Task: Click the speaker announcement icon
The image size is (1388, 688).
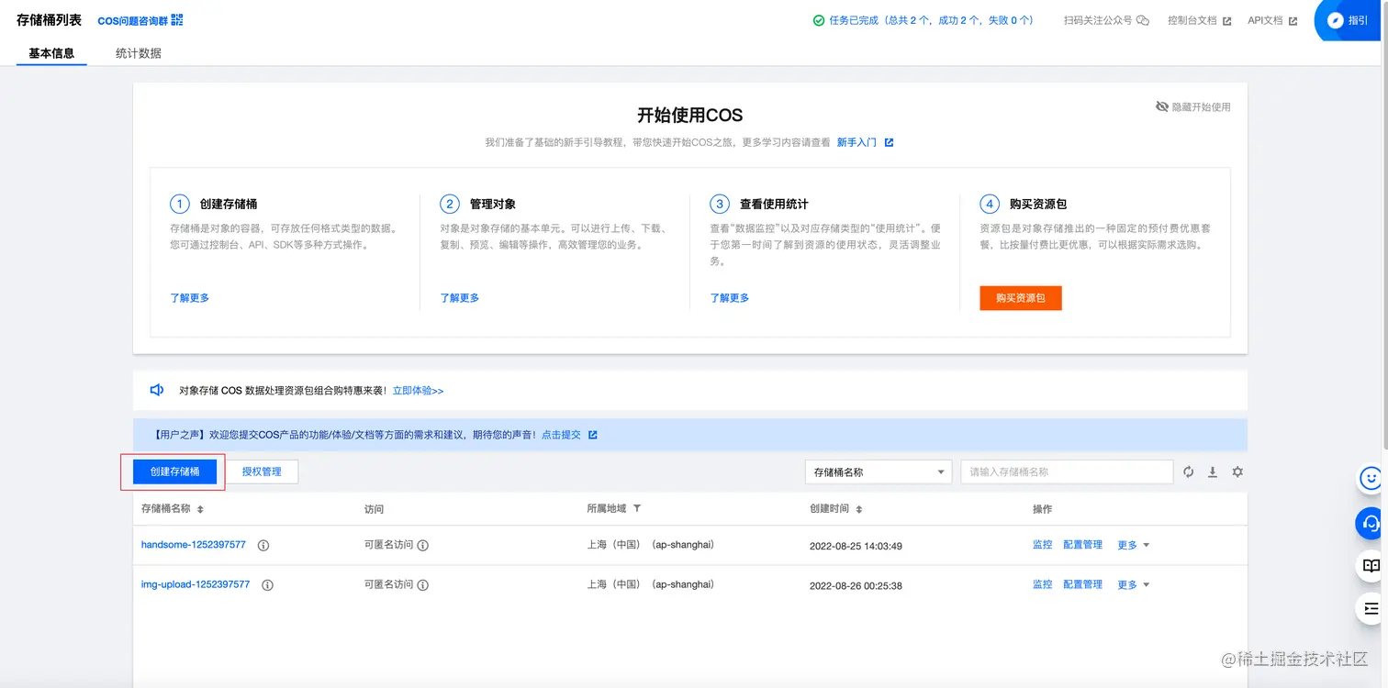Action: (157, 390)
